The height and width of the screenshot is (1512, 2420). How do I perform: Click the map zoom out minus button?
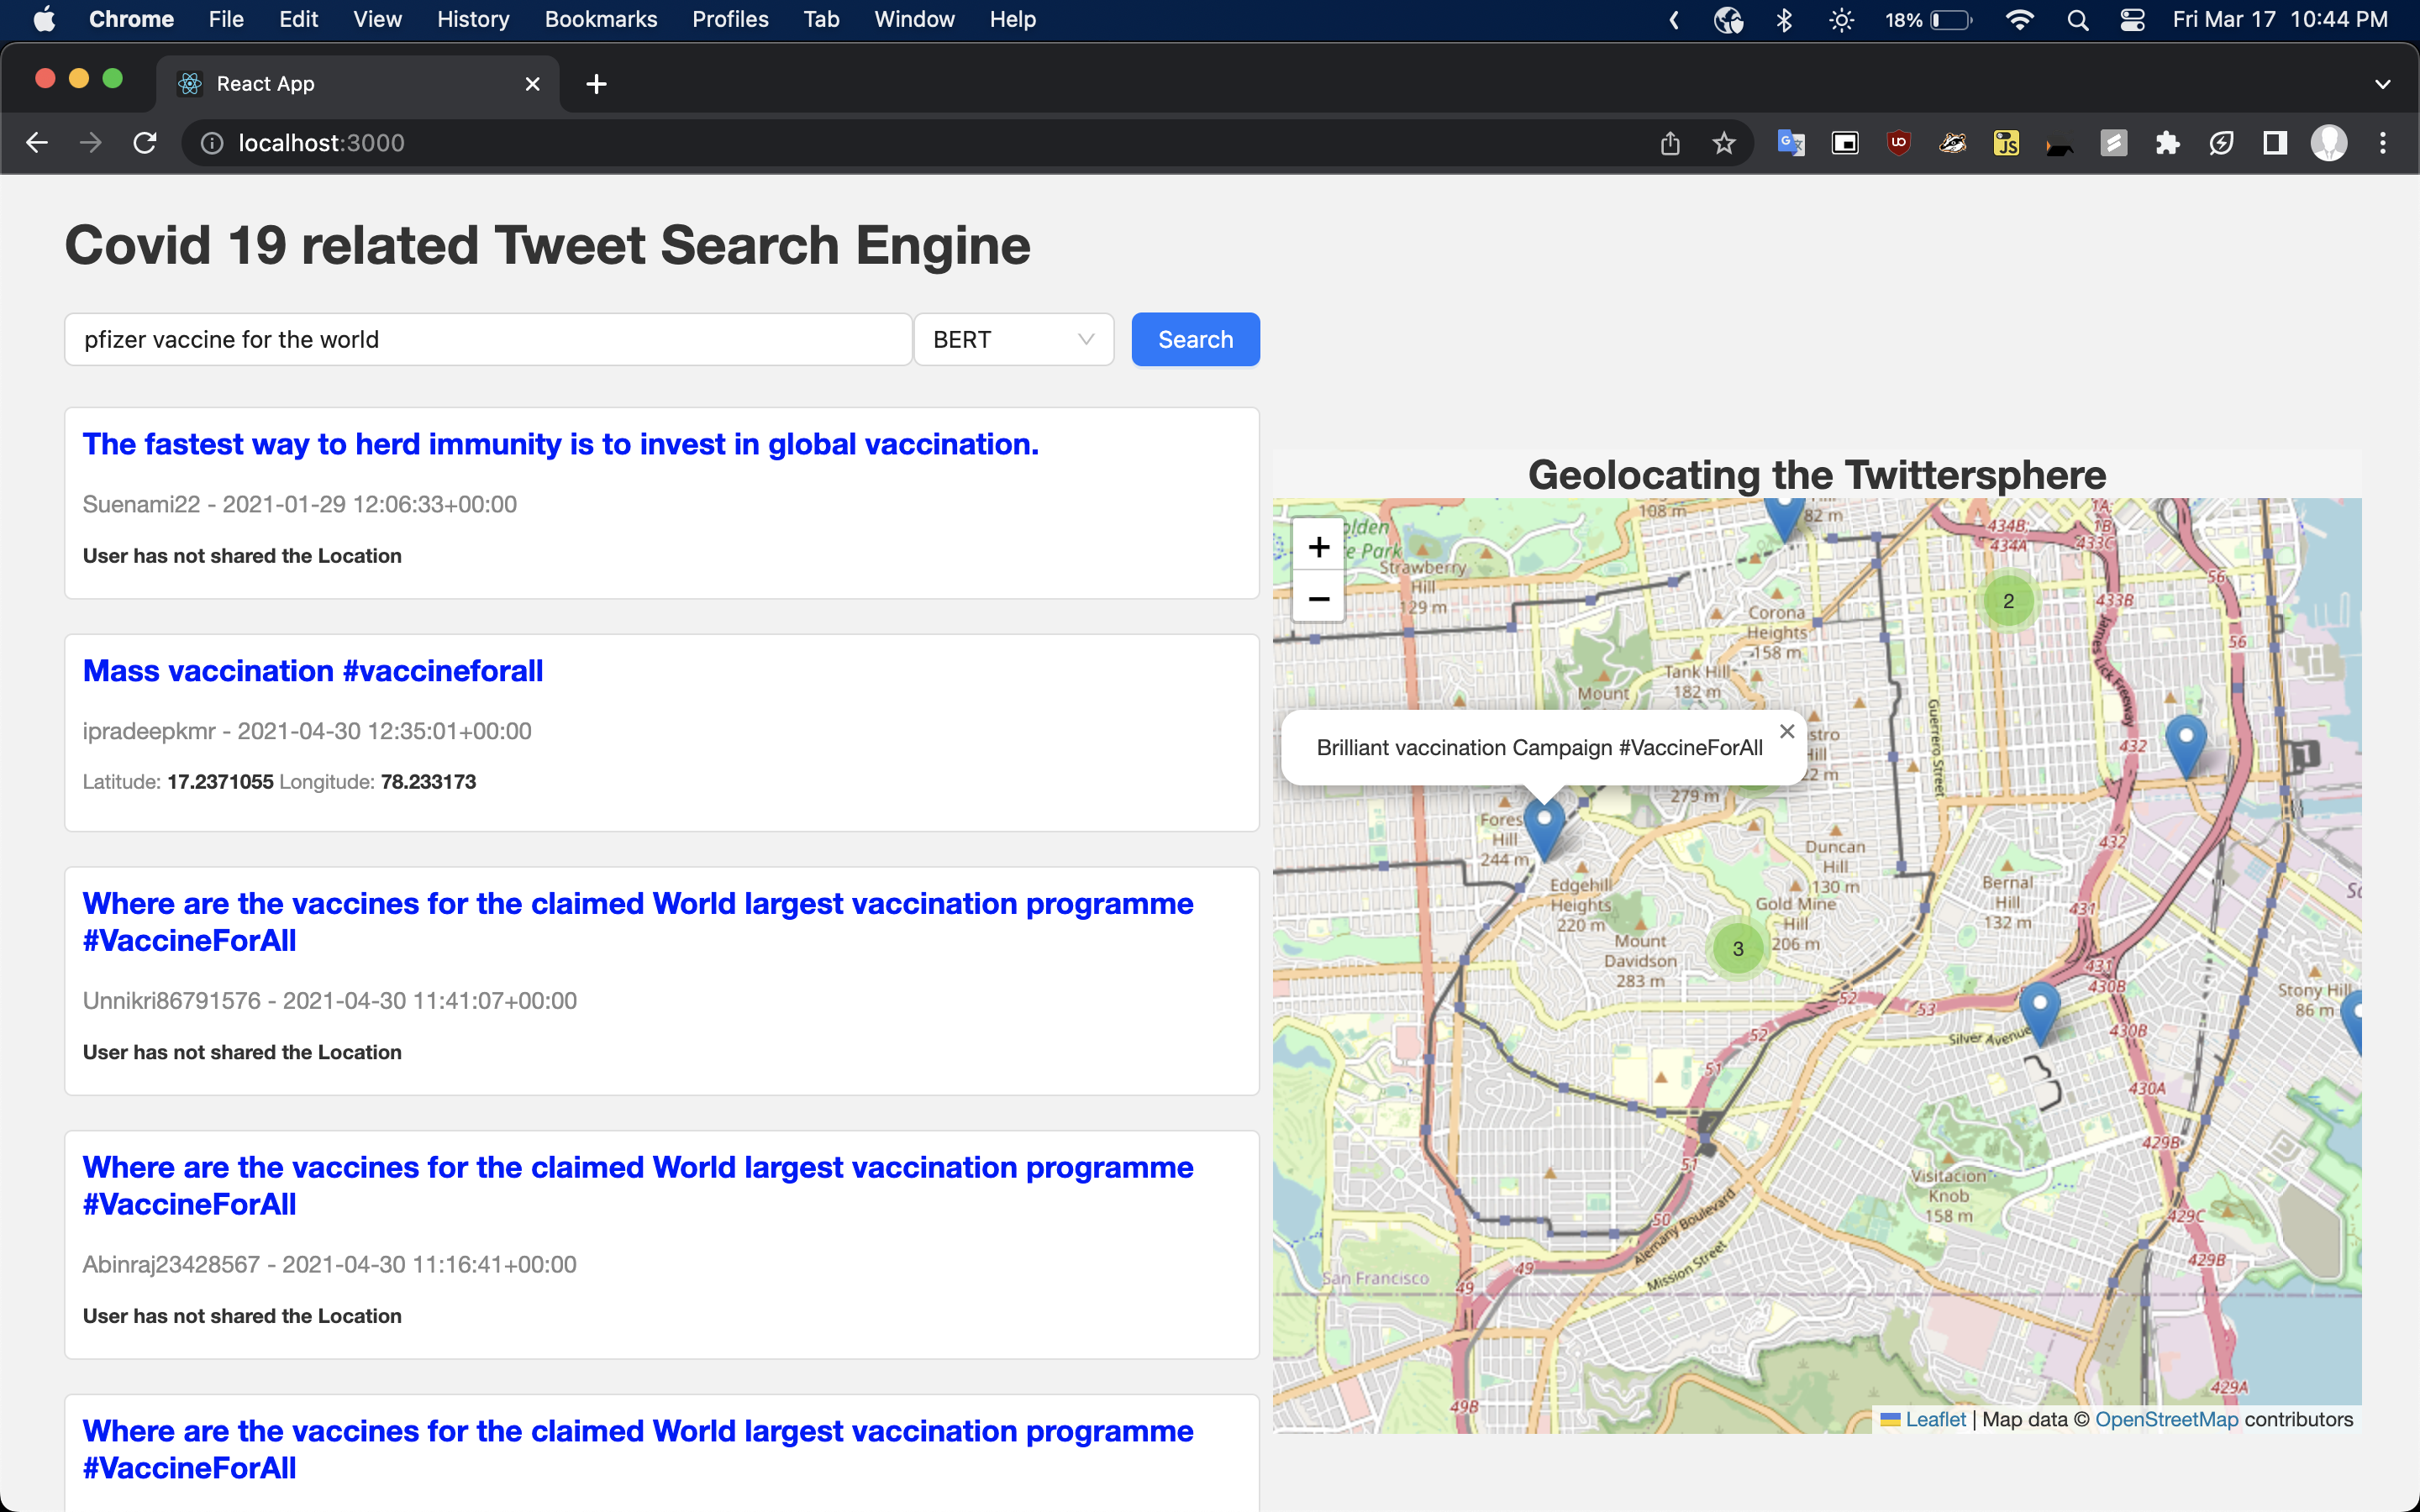1318,599
